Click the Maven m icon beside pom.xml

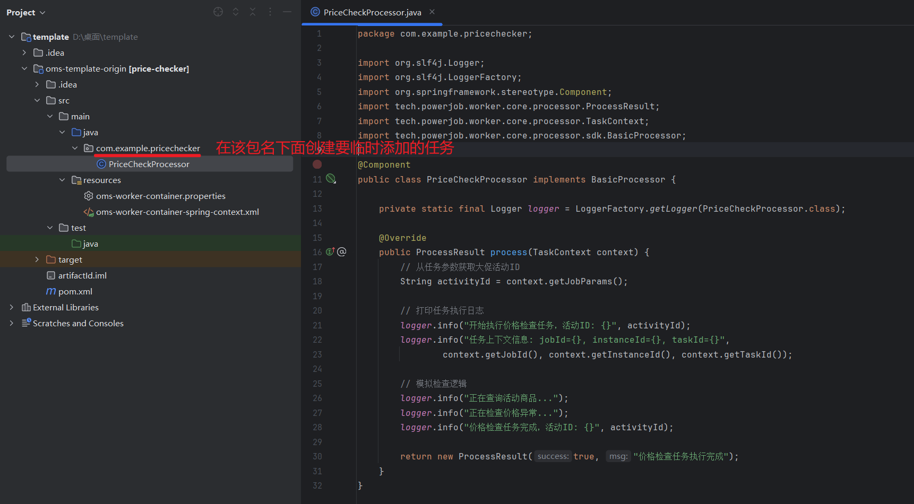[51, 291]
